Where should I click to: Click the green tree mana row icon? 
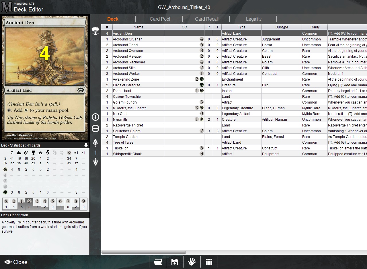5,192
